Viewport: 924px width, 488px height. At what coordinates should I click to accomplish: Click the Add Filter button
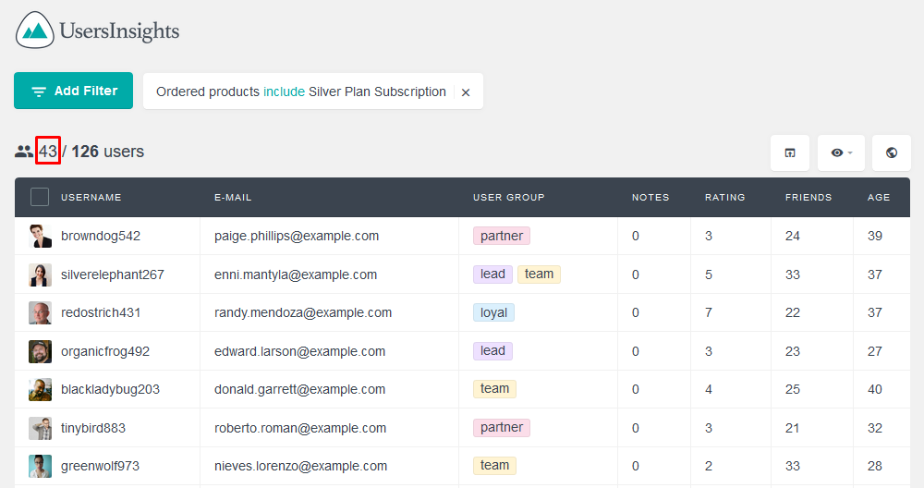(x=74, y=91)
